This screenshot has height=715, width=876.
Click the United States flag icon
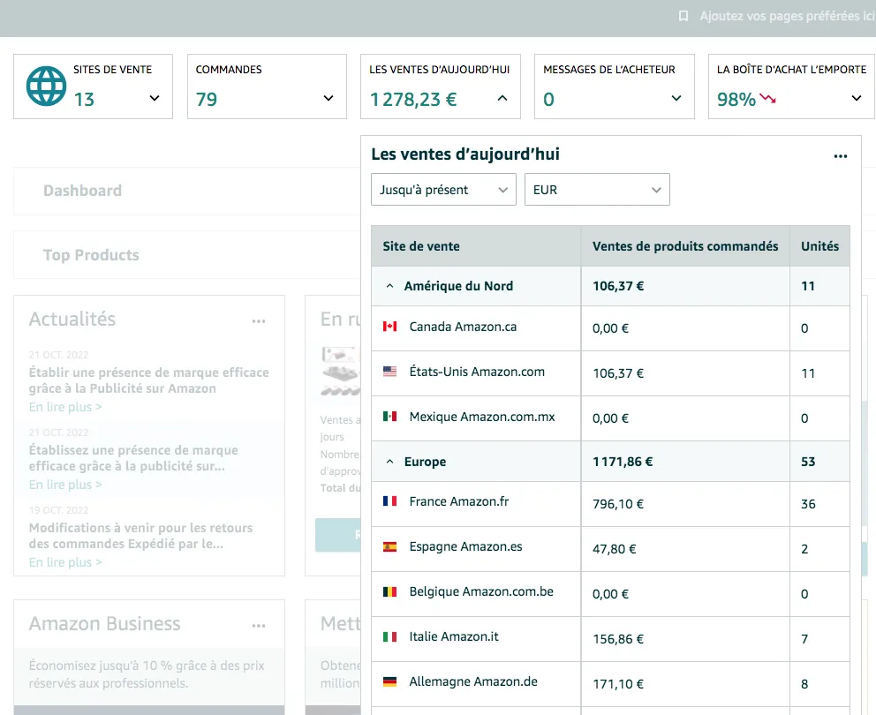[389, 372]
